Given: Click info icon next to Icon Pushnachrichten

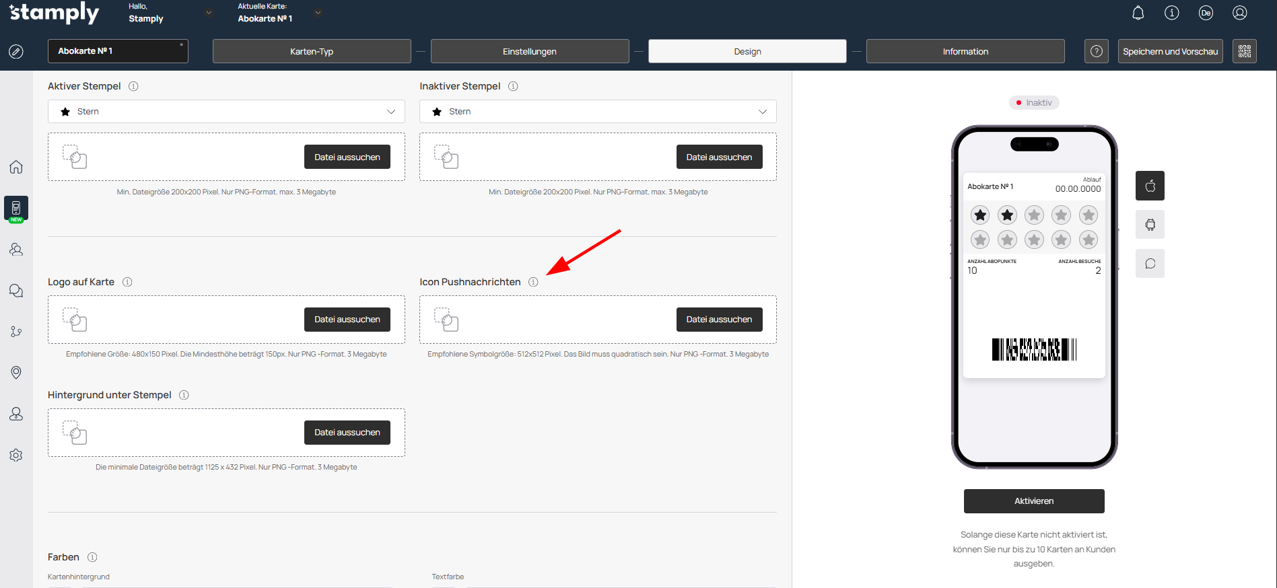Looking at the screenshot, I should 533,282.
